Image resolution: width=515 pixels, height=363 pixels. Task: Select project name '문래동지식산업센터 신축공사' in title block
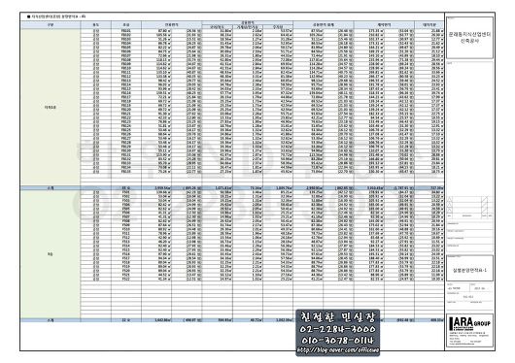[x=469, y=38]
